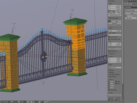This screenshot has height=103, width=137.
Task: Click the New Layer button
Action: pyautogui.click(x=115, y=23)
